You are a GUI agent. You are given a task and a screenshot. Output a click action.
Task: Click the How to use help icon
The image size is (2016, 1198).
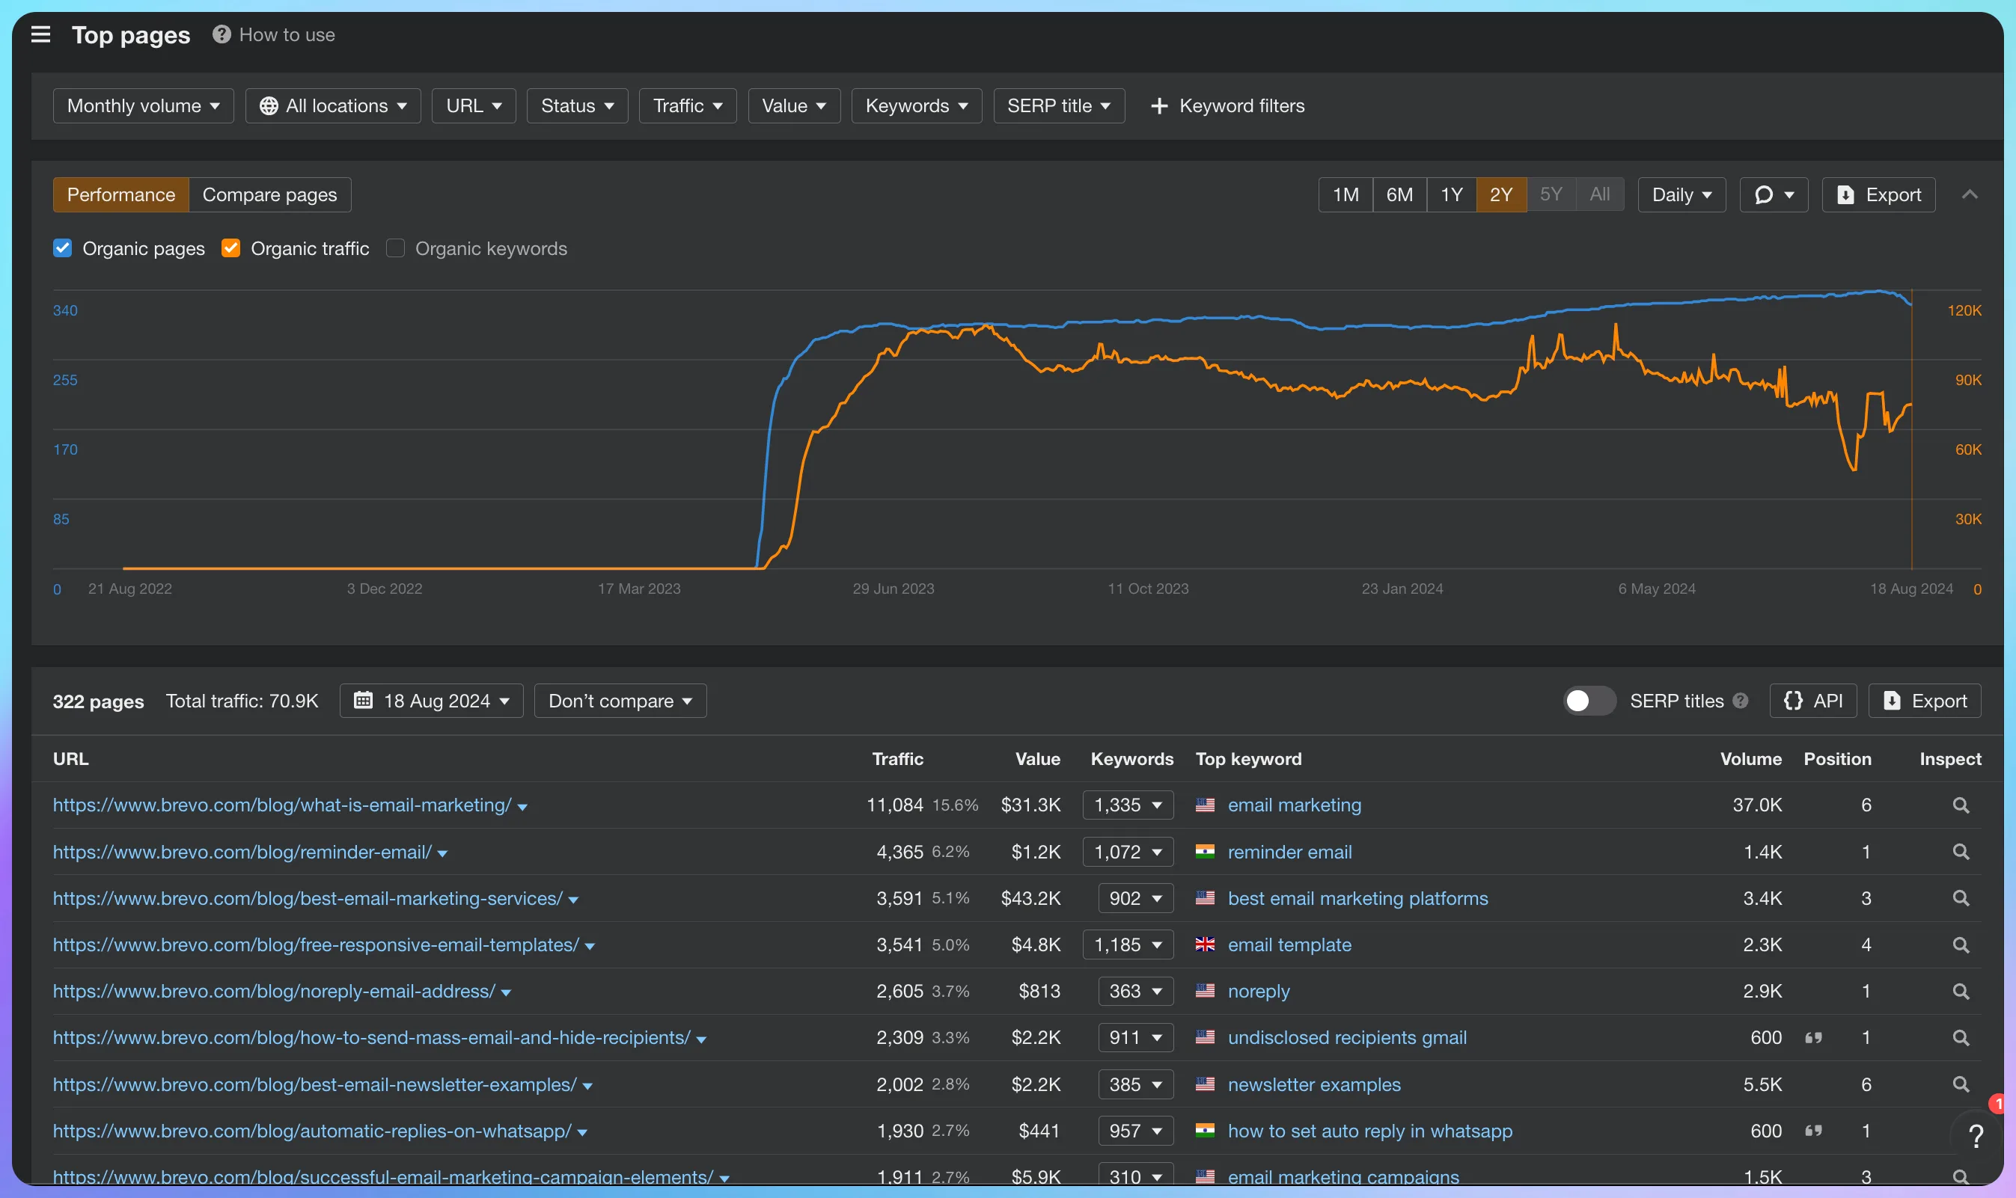point(222,34)
